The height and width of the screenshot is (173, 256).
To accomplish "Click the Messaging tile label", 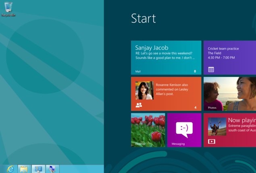I will [x=178, y=144].
